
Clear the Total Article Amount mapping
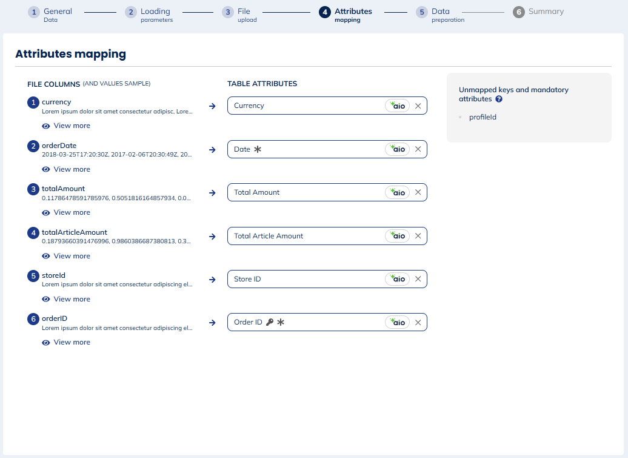pyautogui.click(x=418, y=236)
